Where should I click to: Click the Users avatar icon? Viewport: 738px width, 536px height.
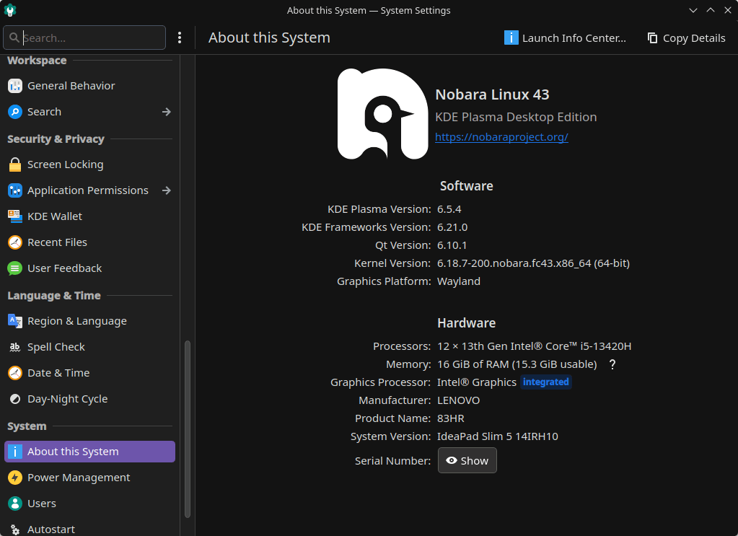(x=15, y=504)
